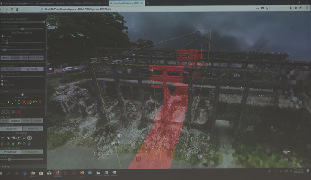Expand the Scene section header
Screen dimensions: 311x180
23,166
